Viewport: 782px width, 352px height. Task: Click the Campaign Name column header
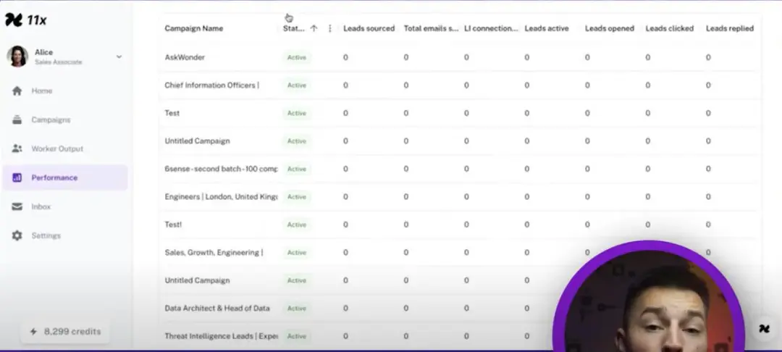point(194,28)
